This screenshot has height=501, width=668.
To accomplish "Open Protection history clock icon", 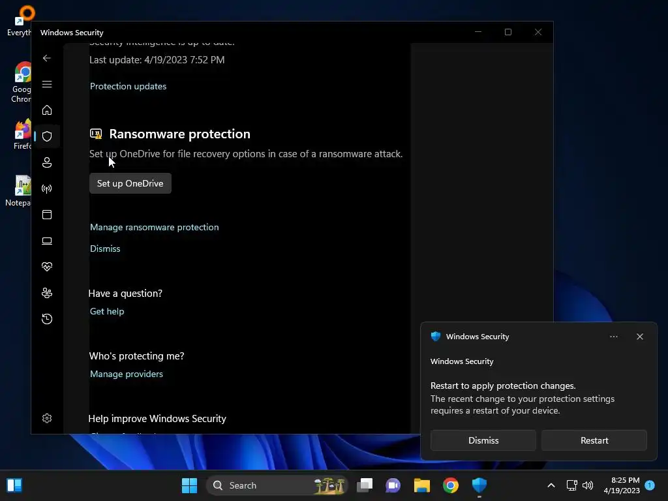I will 47,318.
